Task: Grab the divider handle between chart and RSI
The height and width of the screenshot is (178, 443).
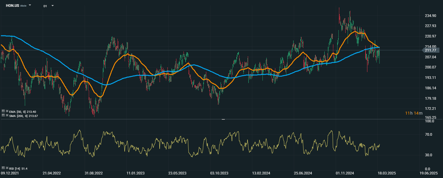Action: tap(223, 119)
